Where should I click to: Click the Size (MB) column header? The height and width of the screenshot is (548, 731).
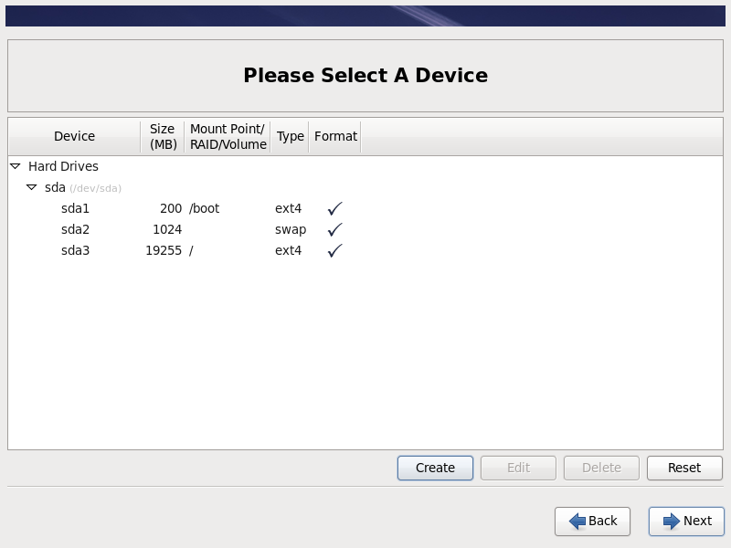[x=163, y=136]
